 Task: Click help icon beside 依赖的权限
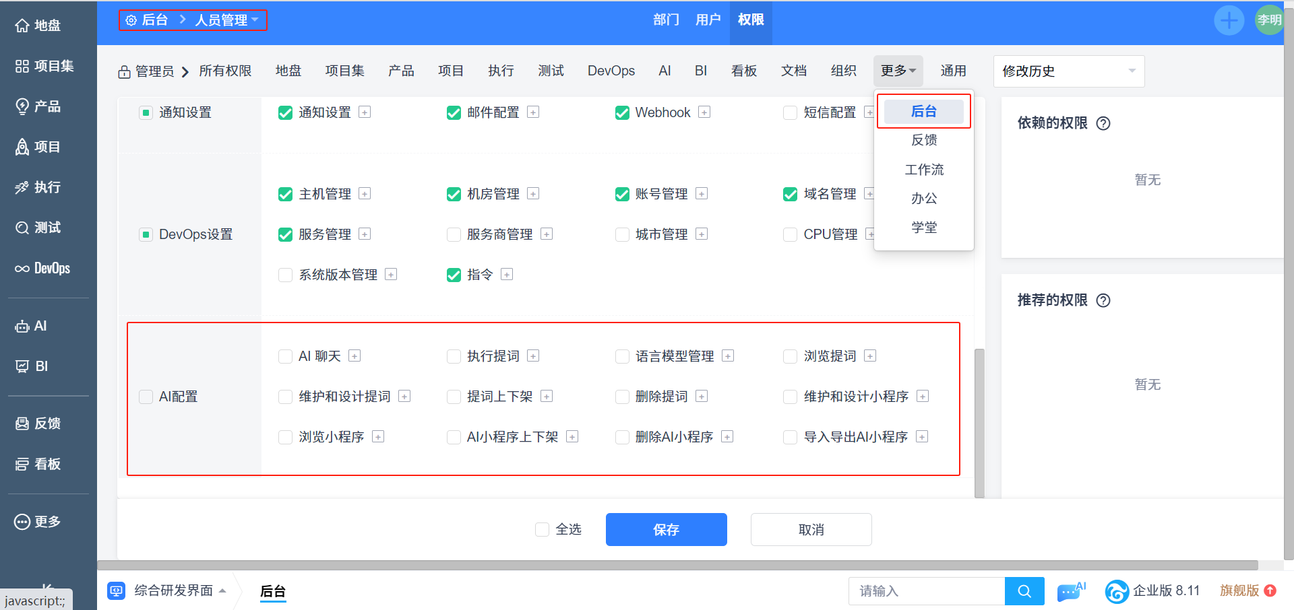coord(1103,123)
